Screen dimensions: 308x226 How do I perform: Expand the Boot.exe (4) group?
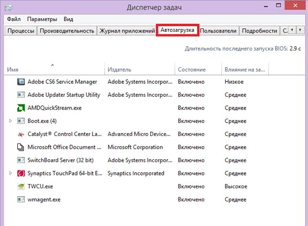[x=11, y=121]
